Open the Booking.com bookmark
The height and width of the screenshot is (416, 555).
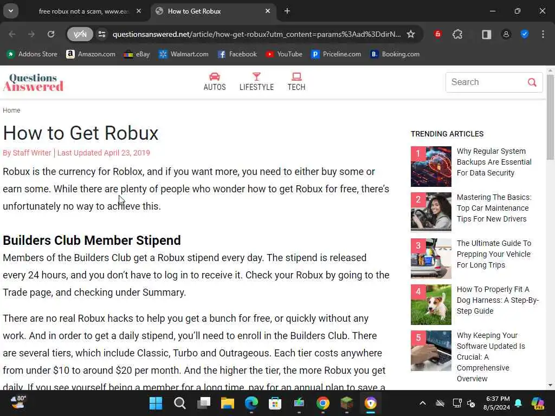395,54
